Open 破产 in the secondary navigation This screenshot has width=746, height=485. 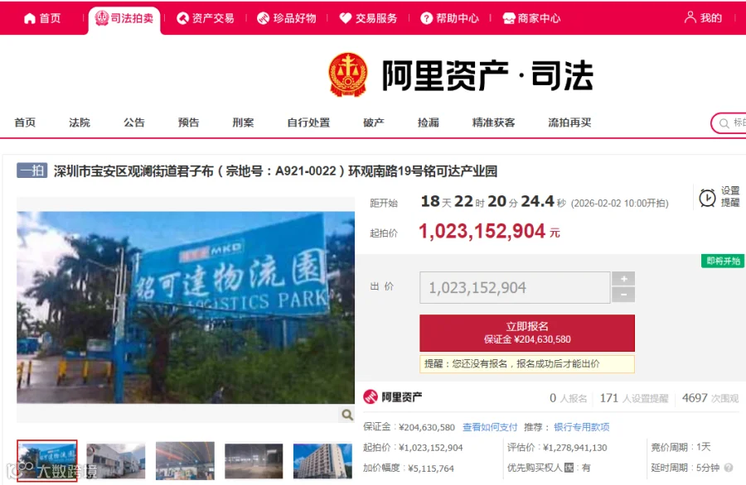(374, 122)
